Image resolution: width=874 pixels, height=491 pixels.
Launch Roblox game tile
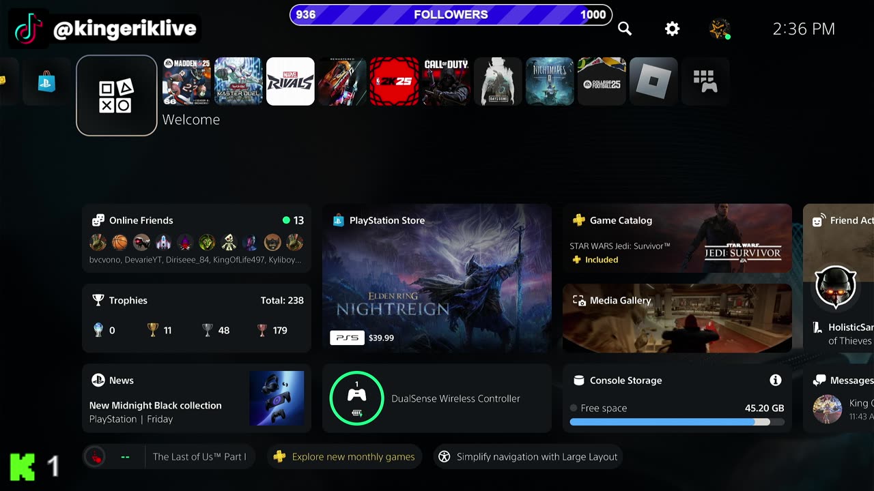[x=653, y=81]
